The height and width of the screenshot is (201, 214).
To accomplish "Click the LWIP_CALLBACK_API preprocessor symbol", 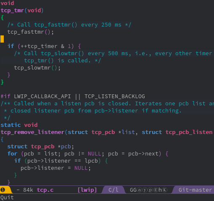I will (x=42, y=96).
